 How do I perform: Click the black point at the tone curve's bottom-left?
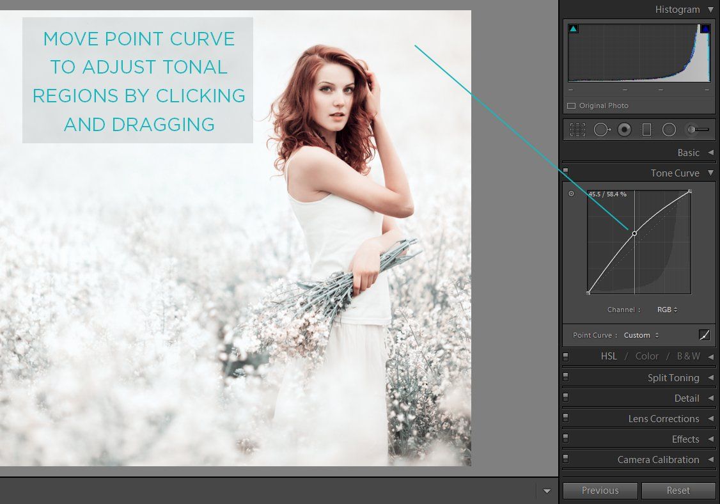[x=588, y=293]
